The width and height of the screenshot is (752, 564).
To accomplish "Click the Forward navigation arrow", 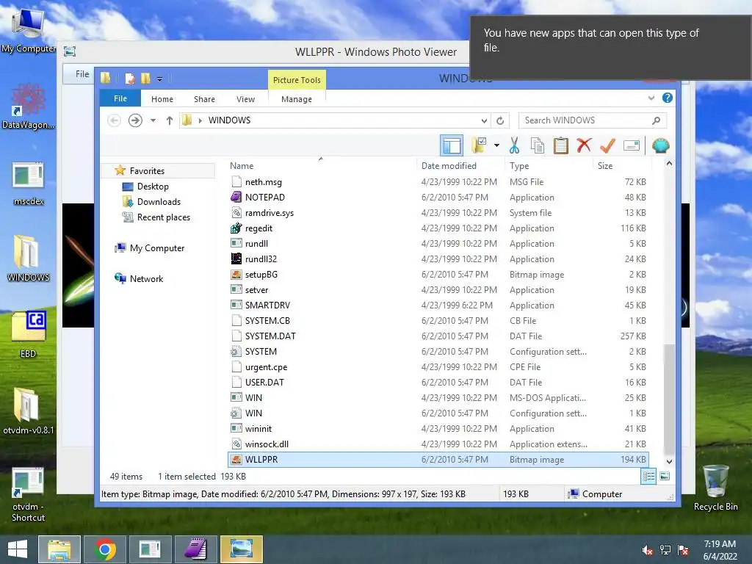I will click(135, 120).
